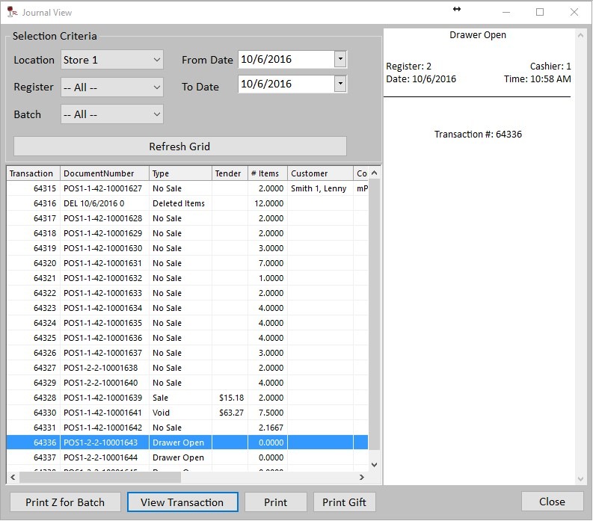Sort grid by DocumentNumber column header
593x521 pixels.
click(x=104, y=173)
